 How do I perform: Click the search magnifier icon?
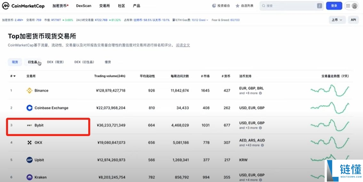pyautogui.click(x=264, y=6)
